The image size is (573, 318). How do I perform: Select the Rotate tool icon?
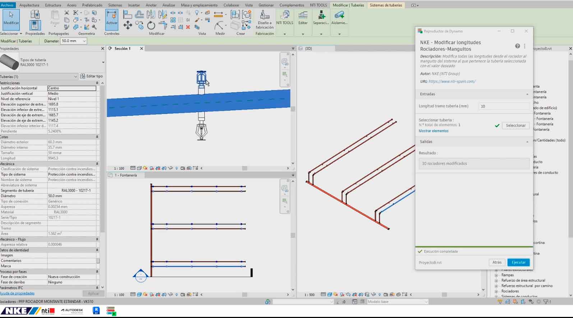[x=151, y=25]
